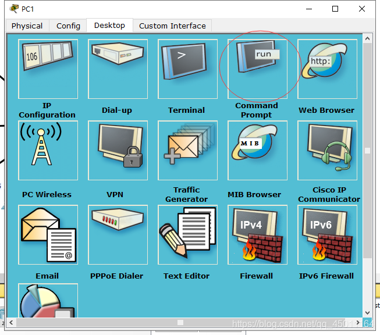Click the 'Terminal' label text
380x335 pixels.
186,111
